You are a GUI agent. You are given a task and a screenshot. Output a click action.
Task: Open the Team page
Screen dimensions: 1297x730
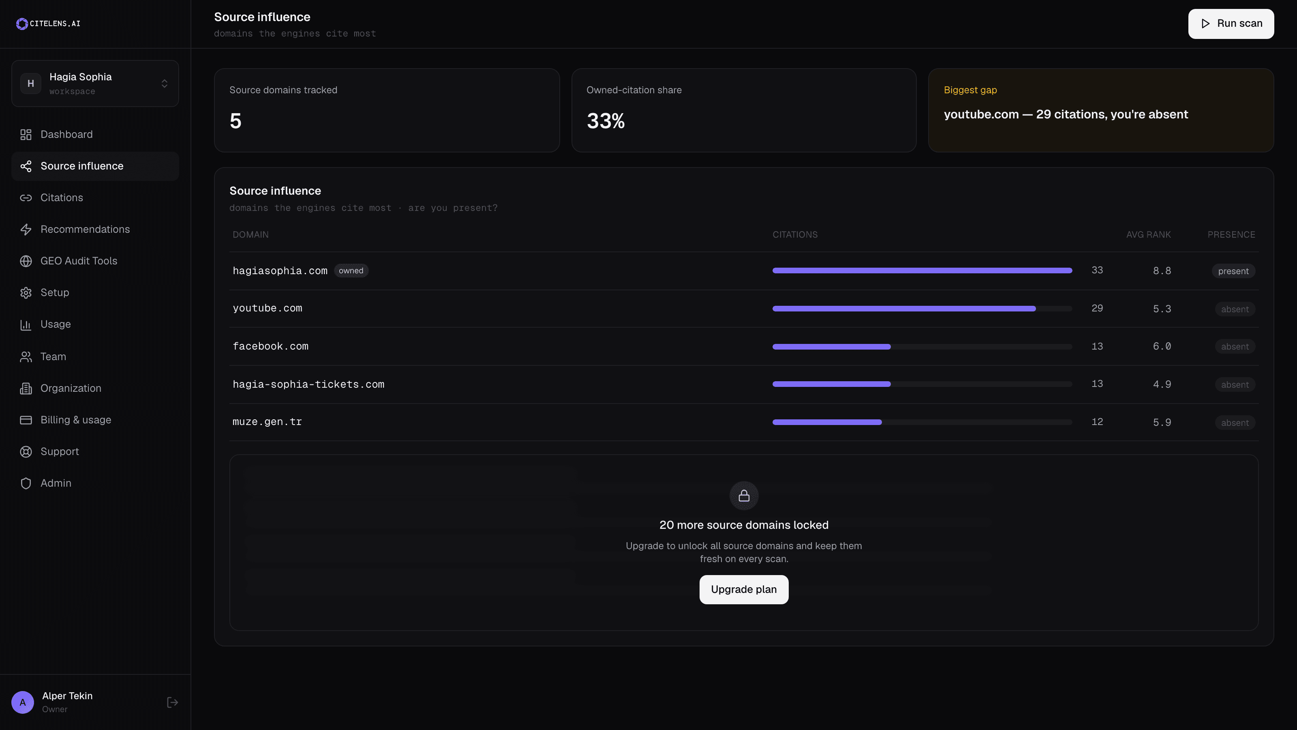point(95,357)
